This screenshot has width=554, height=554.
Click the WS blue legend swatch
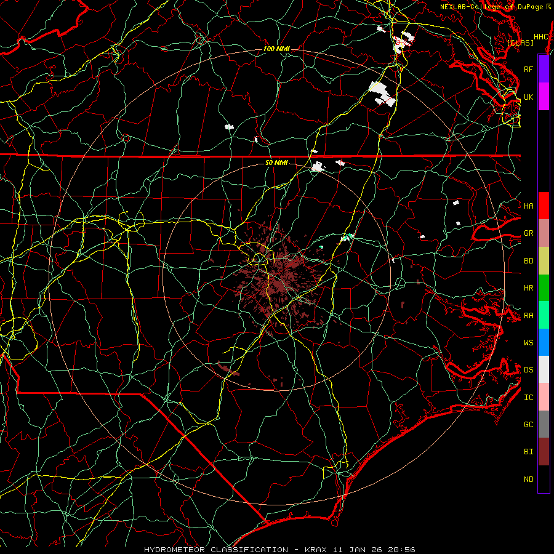544,342
